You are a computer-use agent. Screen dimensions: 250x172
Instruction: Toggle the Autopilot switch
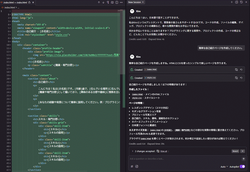242,167
